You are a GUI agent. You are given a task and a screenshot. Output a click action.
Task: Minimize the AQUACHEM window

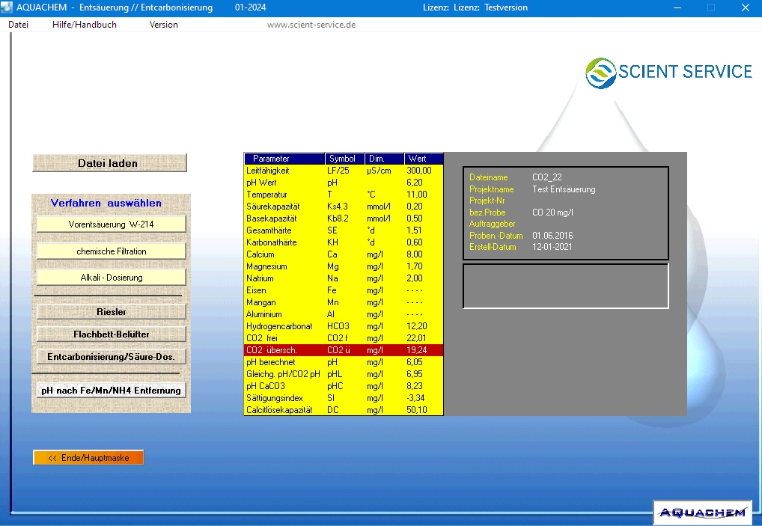[677, 7]
